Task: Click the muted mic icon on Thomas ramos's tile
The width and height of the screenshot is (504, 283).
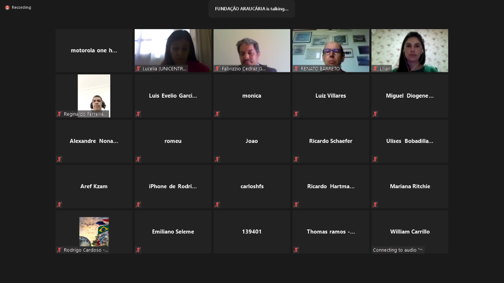Action: [x=296, y=250]
